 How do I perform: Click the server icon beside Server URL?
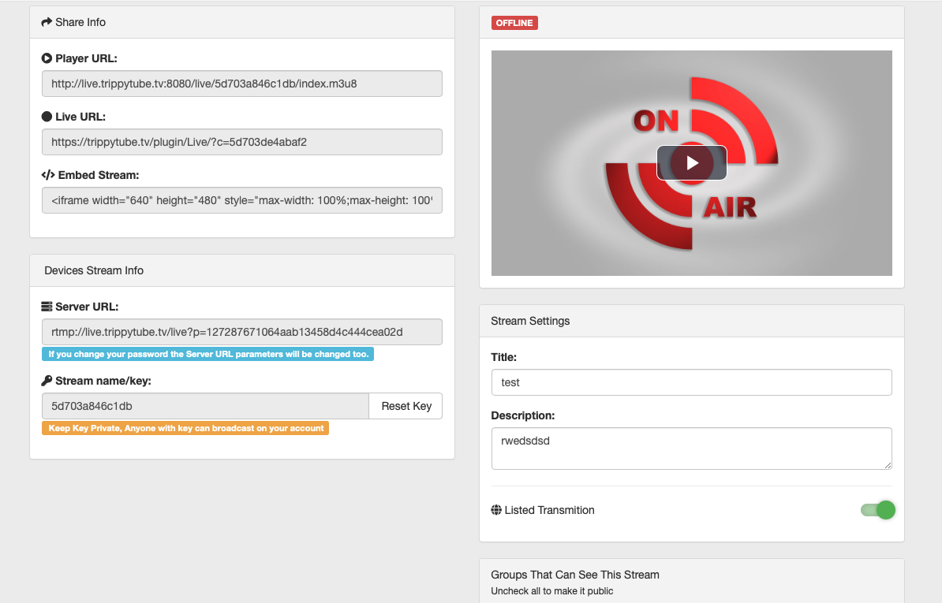tap(47, 307)
